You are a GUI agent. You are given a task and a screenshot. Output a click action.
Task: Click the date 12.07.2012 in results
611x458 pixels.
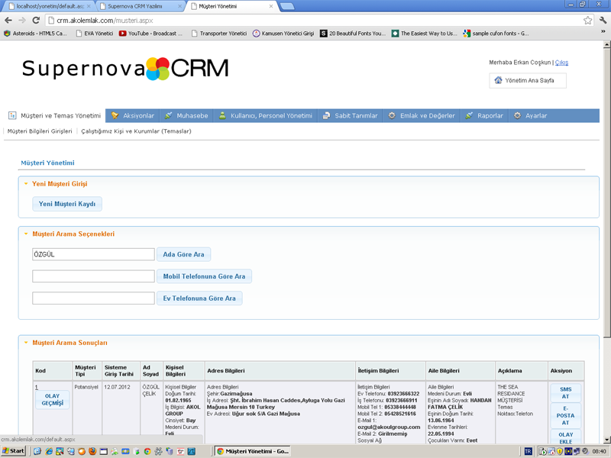[118, 387]
